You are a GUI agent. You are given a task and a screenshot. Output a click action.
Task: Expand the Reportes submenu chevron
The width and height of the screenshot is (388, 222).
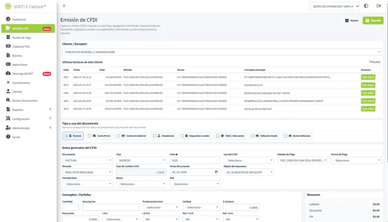[x=50, y=109]
